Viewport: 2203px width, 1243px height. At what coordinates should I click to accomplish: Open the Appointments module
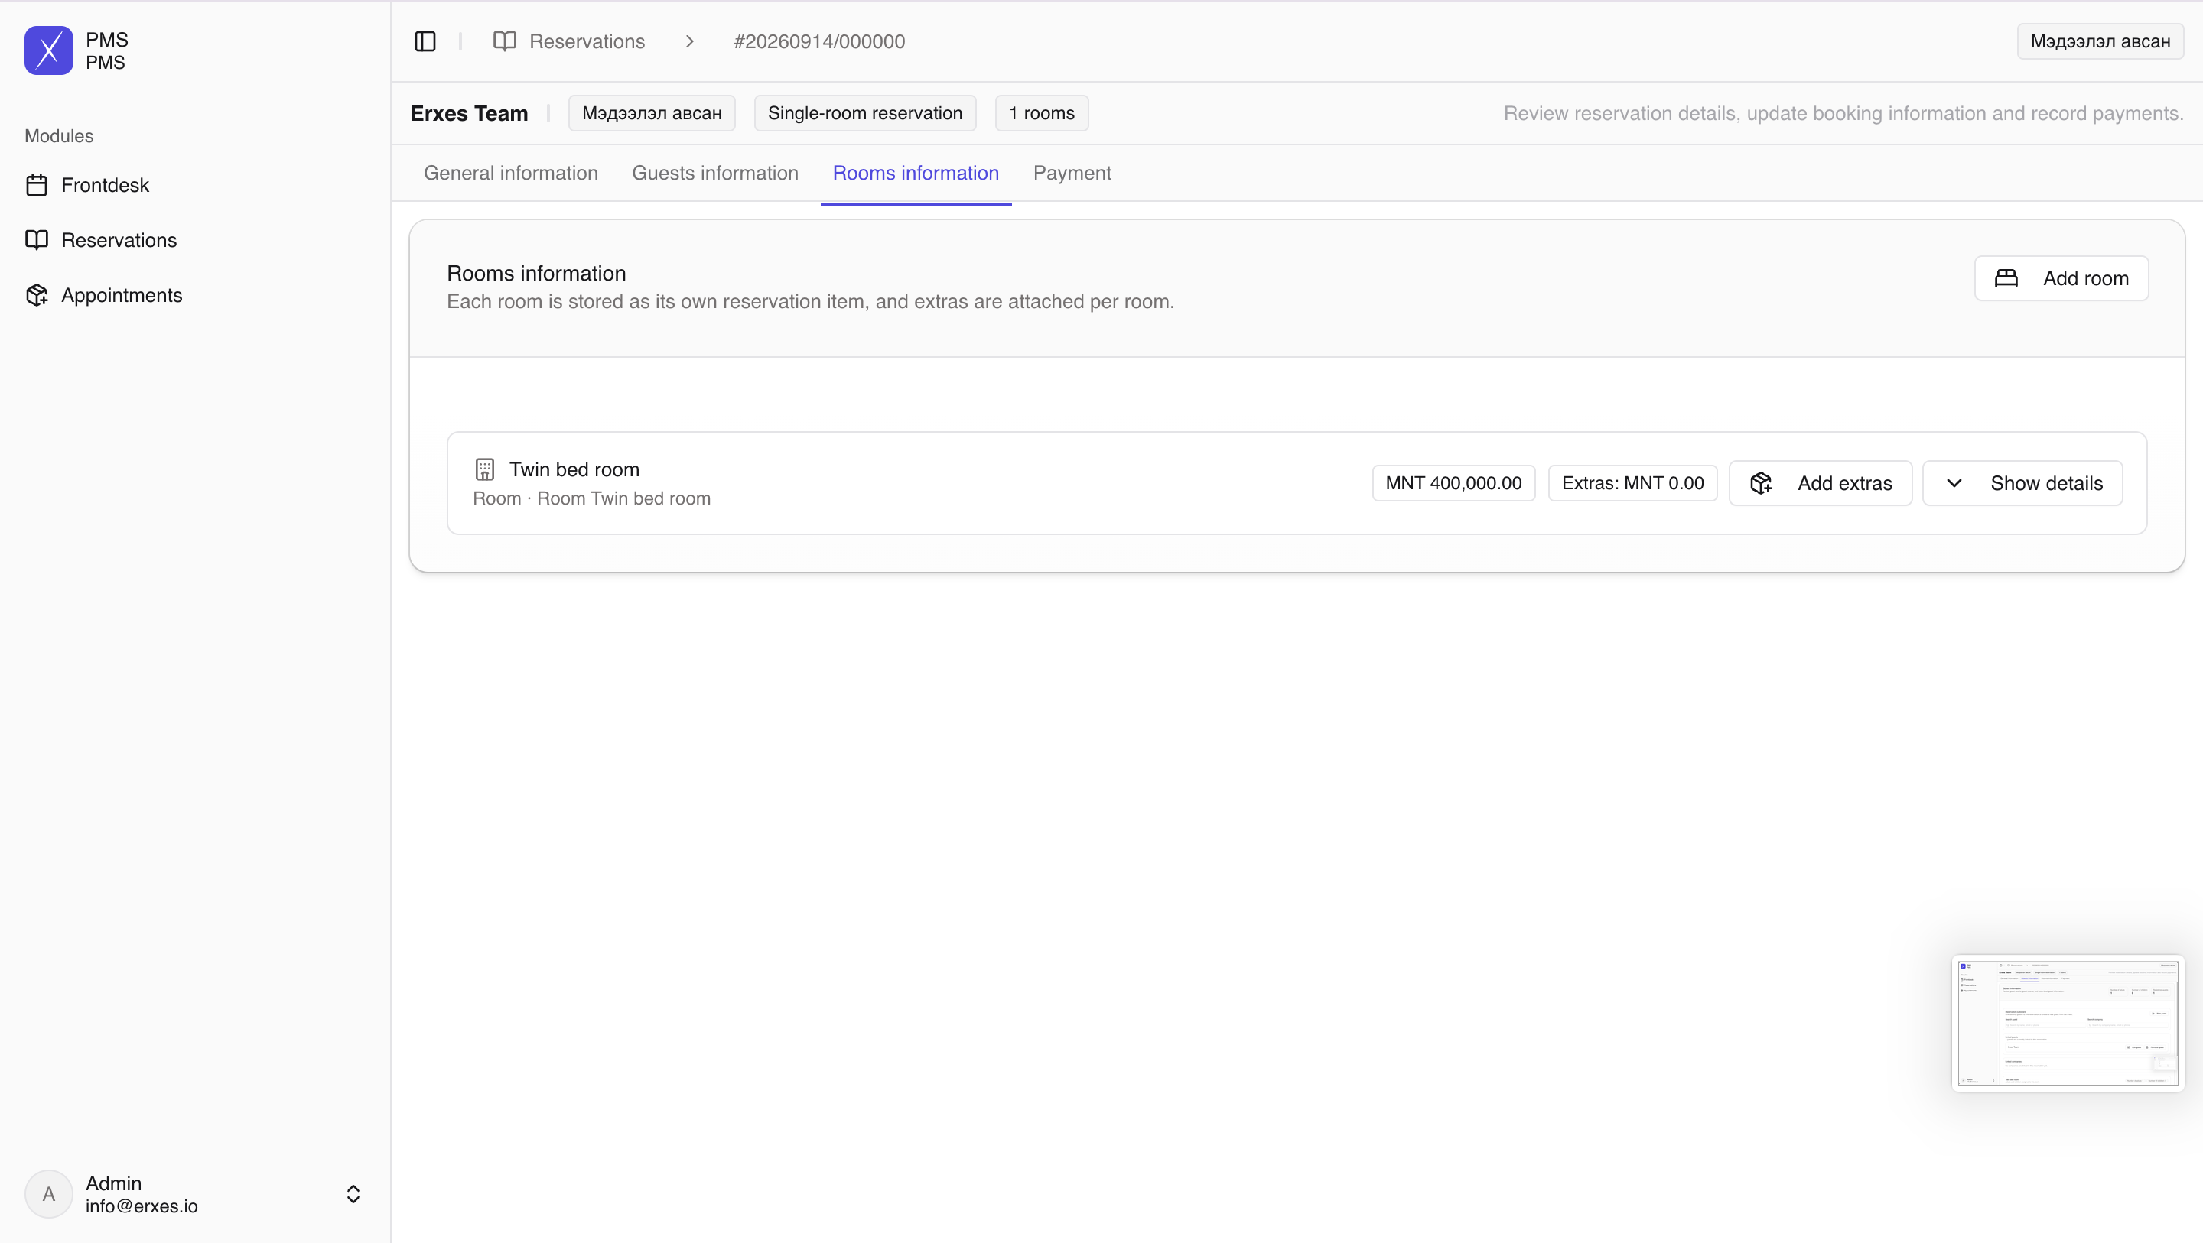[x=122, y=295]
